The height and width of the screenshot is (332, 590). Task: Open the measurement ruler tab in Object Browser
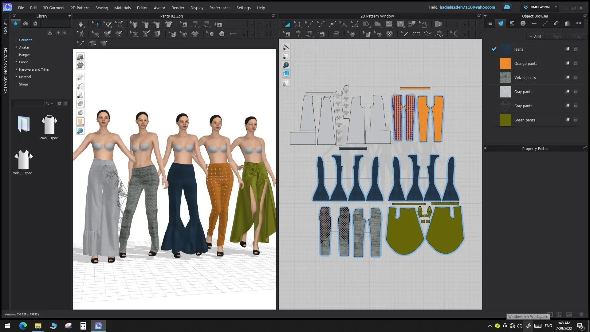(578, 23)
